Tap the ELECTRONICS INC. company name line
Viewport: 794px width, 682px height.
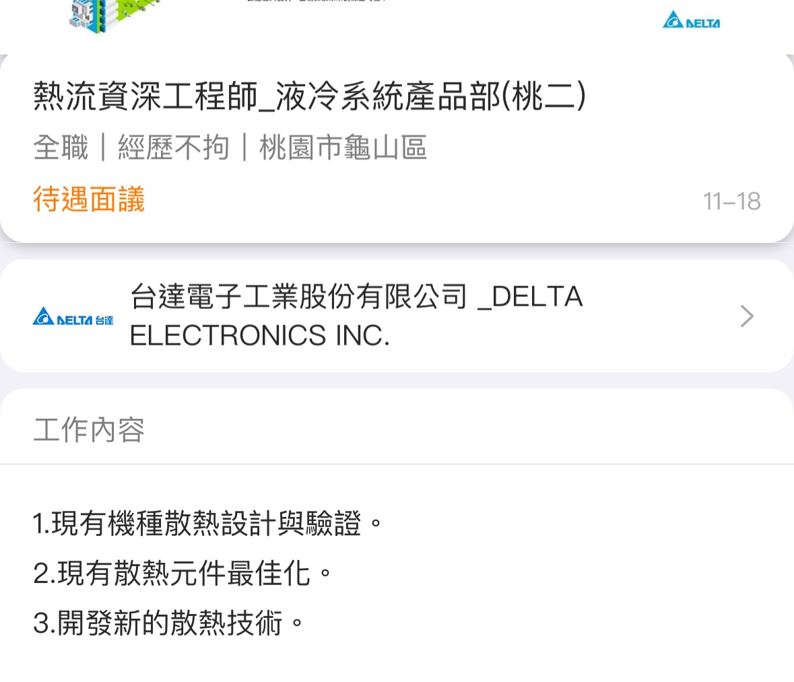tap(260, 335)
